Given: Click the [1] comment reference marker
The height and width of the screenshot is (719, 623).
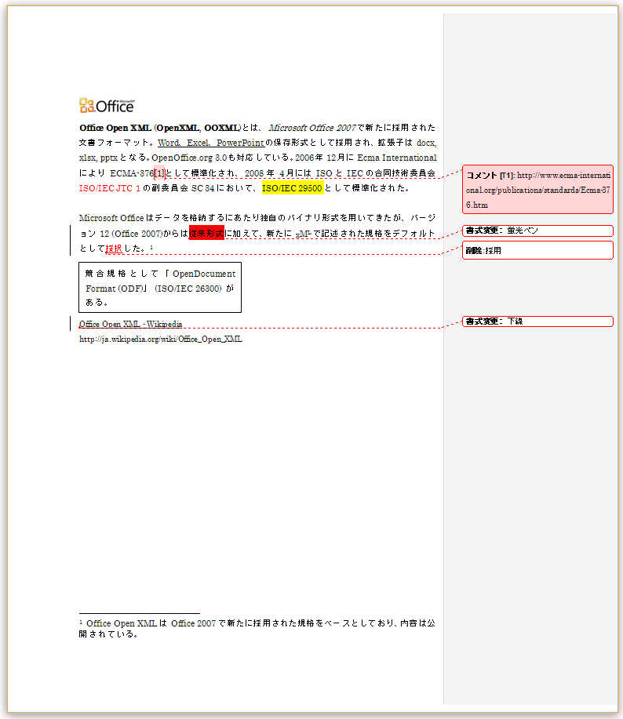Looking at the screenshot, I should pos(159,173).
